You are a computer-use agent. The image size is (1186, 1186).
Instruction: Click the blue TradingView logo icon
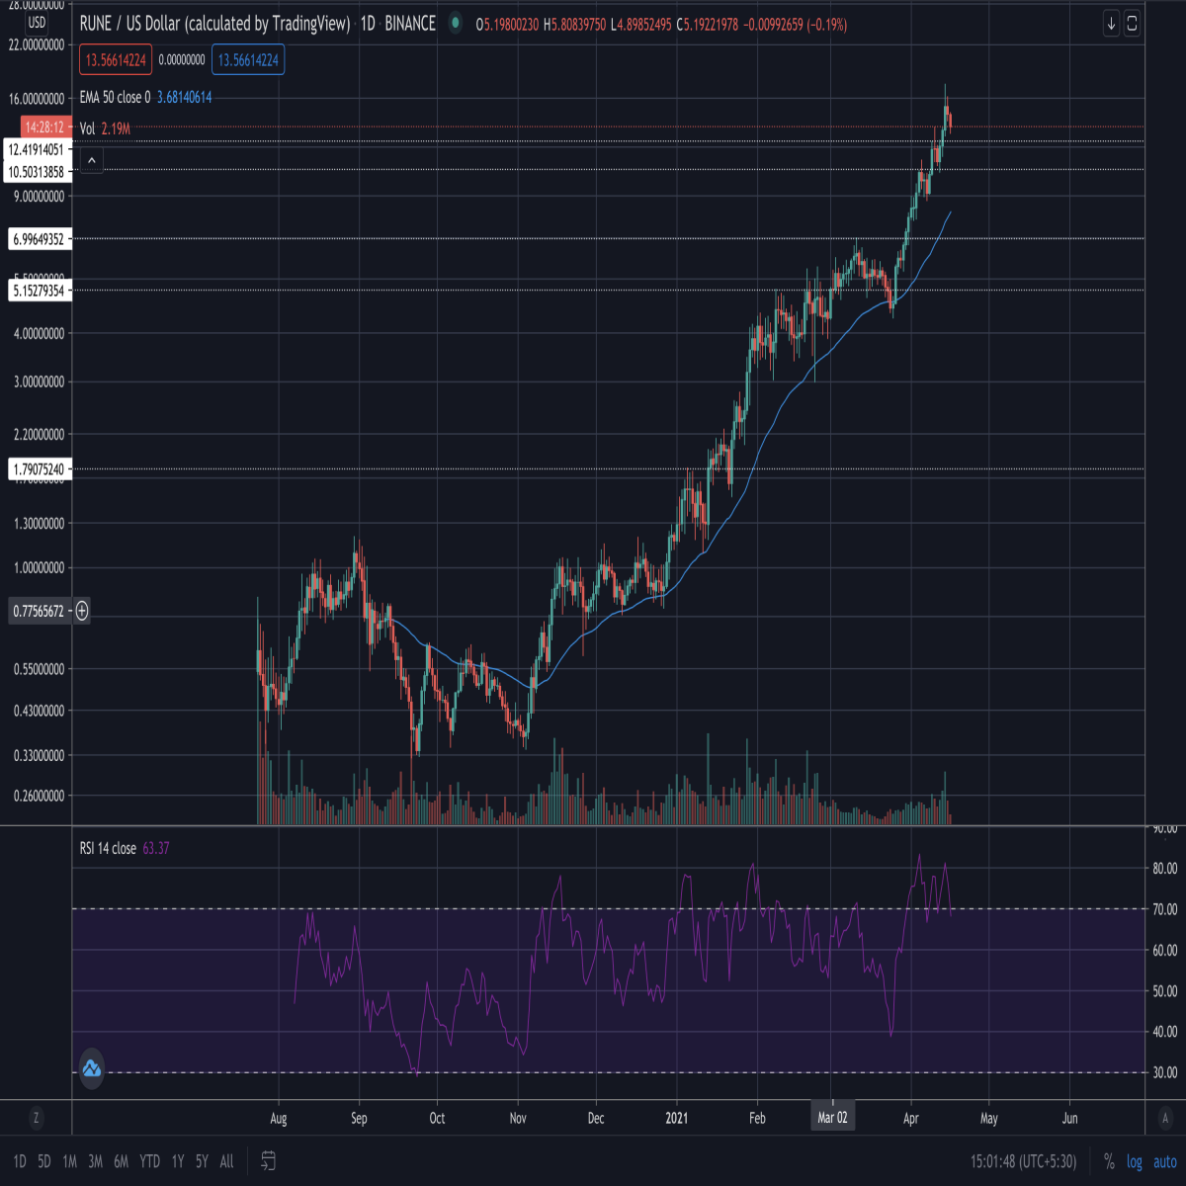(91, 1068)
